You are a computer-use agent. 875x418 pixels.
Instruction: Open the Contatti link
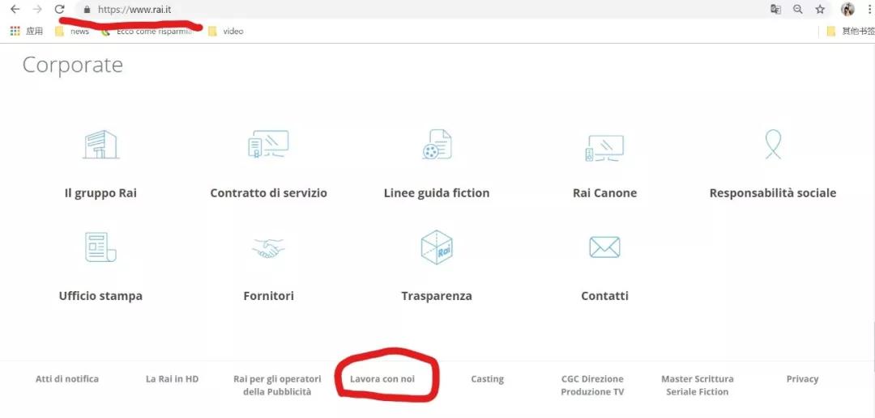[x=605, y=296]
